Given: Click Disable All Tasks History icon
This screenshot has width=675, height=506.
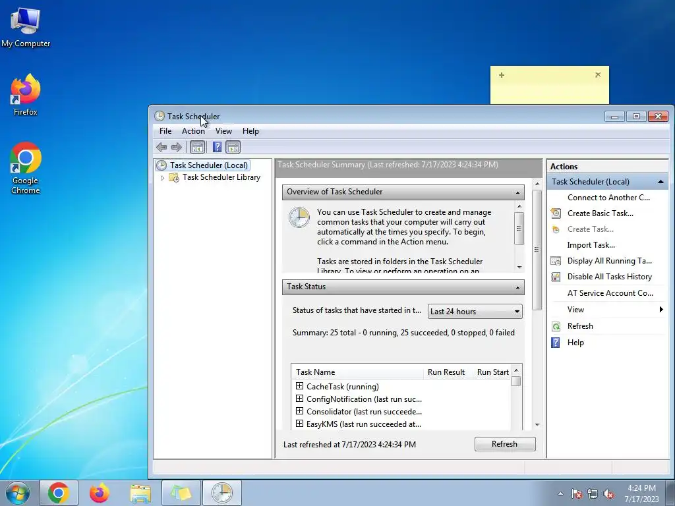Looking at the screenshot, I should click(556, 277).
